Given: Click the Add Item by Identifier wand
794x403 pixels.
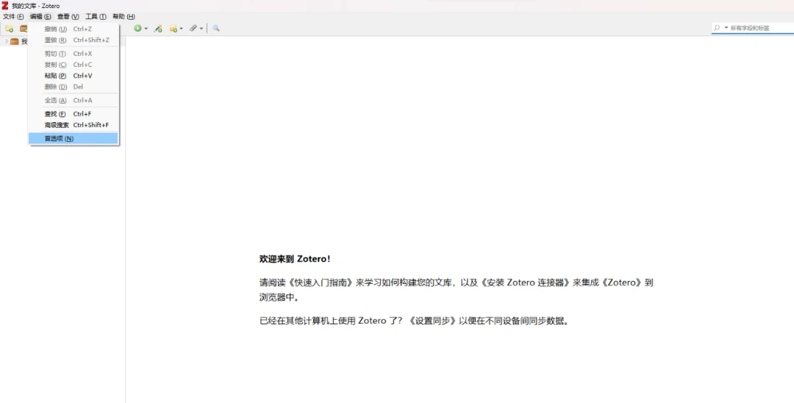Looking at the screenshot, I should pos(158,29).
